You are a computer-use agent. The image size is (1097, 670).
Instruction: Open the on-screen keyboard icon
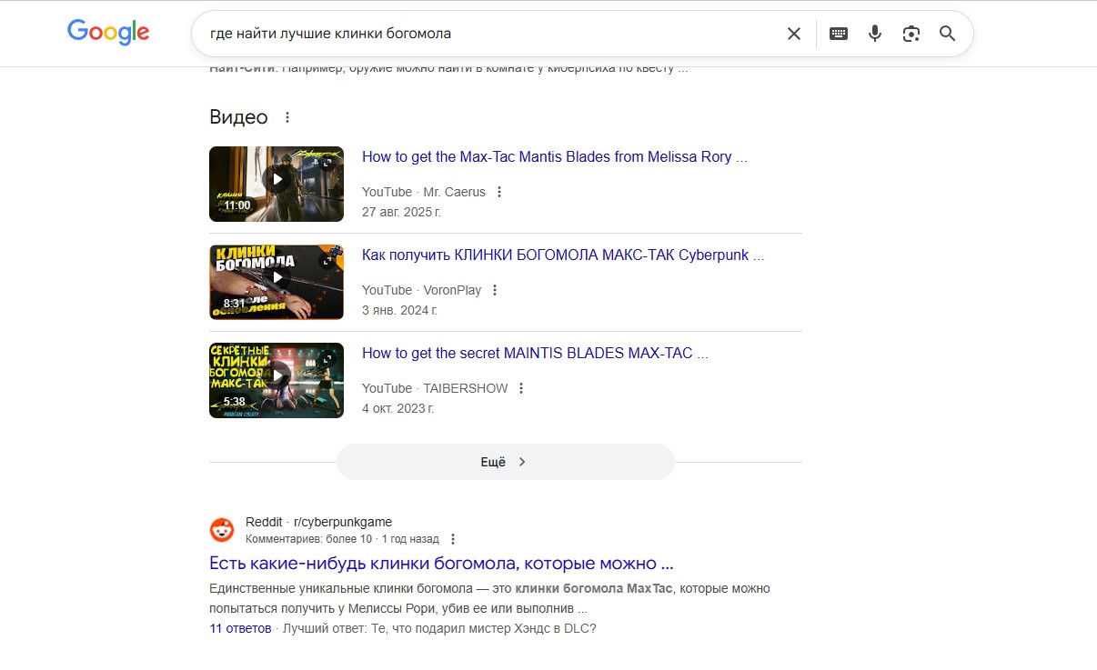[x=839, y=34]
